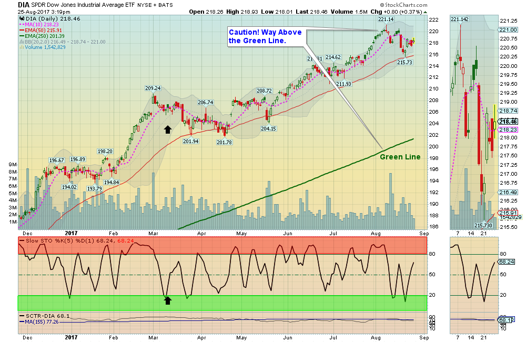Screen dimensions: 526x342
Task: Click the 206.74 price label
Action: pyautogui.click(x=206, y=103)
